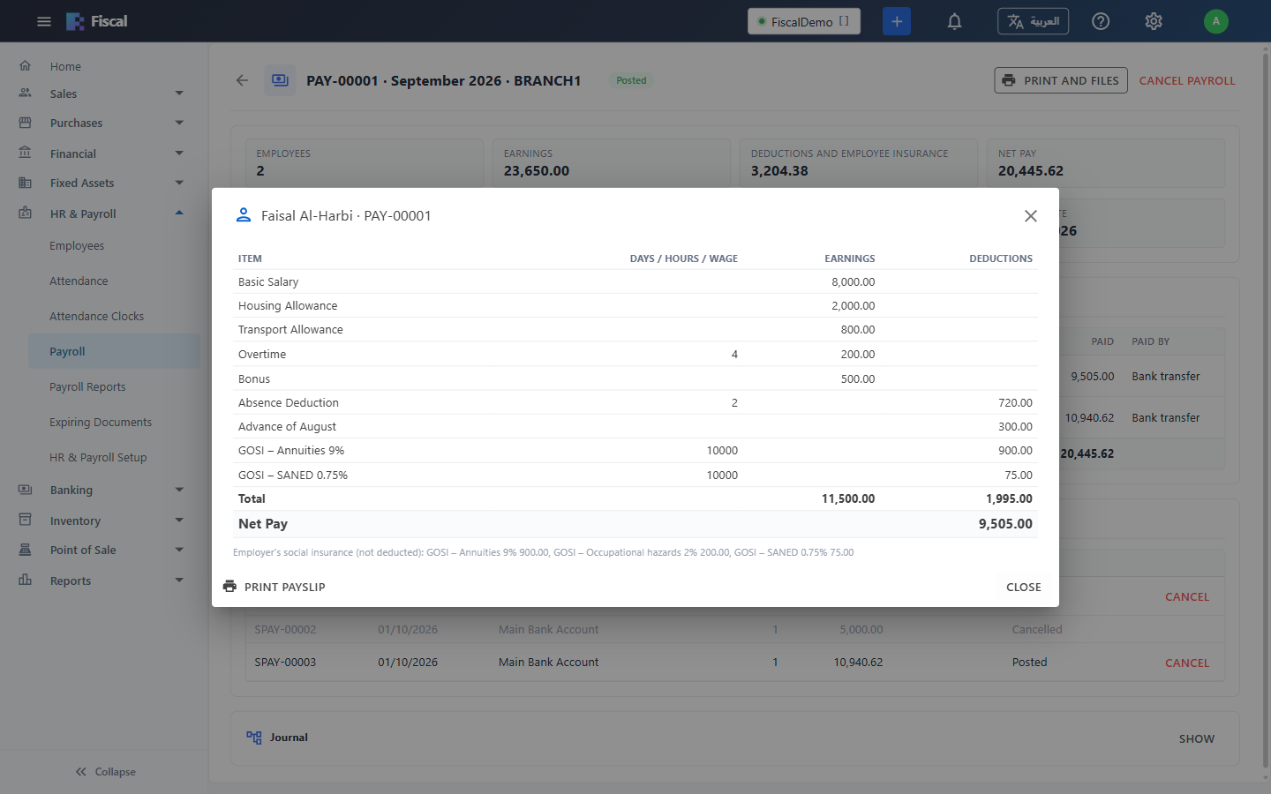Click the Reports sidebar icon
Image resolution: width=1271 pixels, height=794 pixels.
(x=25, y=580)
